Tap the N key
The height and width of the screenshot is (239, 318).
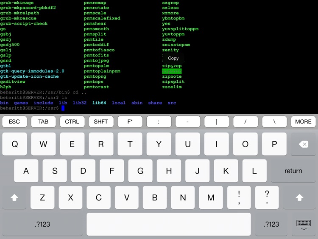pos(183,197)
